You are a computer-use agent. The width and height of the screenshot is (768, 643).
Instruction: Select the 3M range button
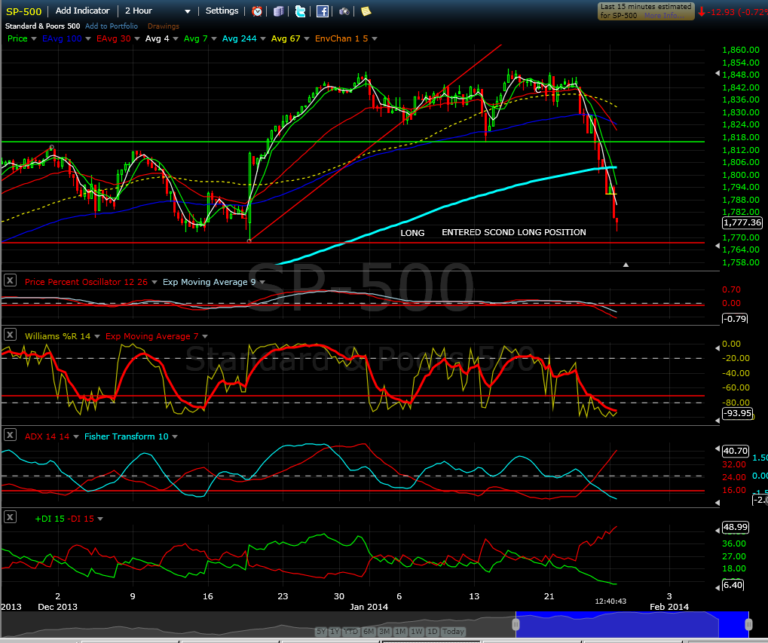384,631
